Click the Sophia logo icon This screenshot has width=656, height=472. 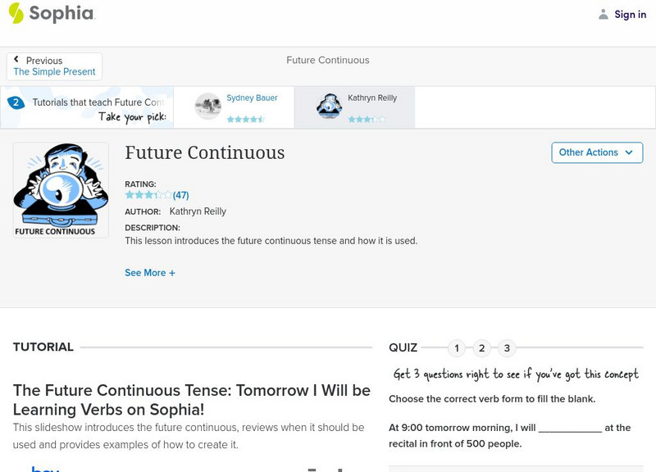coord(16,13)
